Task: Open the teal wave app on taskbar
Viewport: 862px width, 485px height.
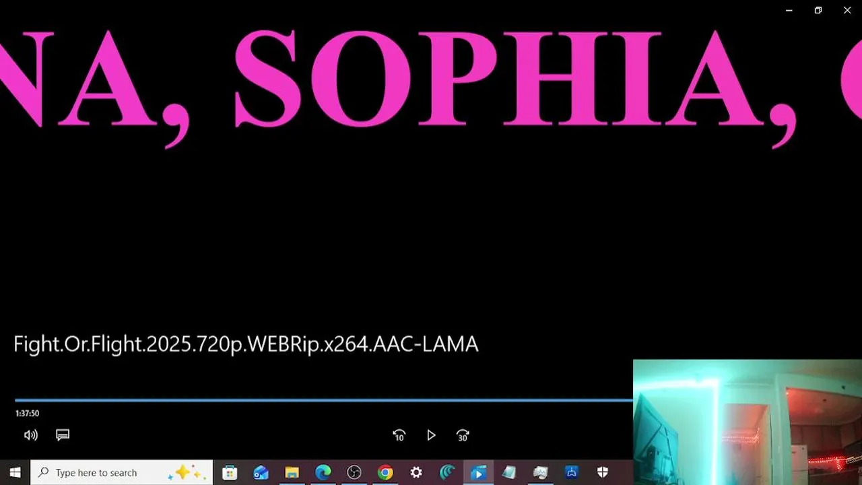Action: 447,473
